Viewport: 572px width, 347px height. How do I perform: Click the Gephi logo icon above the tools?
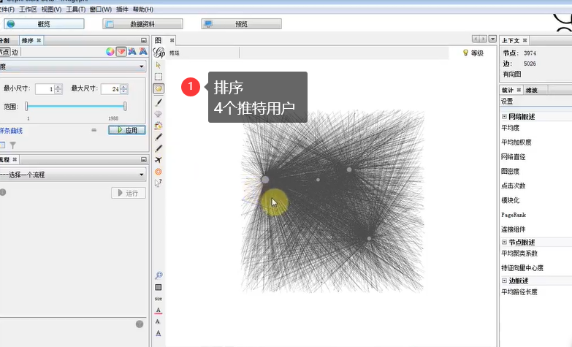(x=159, y=53)
